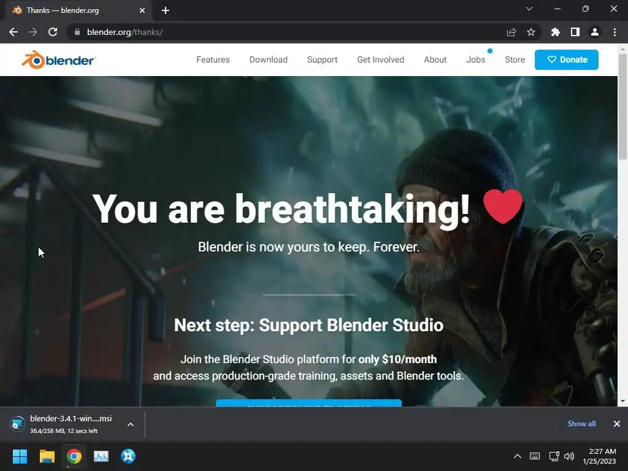This screenshot has width=628, height=471.
Task: Reload the blender.org page
Action: point(53,32)
